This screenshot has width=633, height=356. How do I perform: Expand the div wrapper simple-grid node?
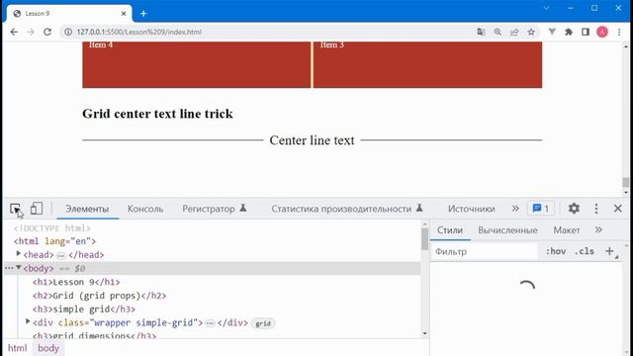(28, 321)
